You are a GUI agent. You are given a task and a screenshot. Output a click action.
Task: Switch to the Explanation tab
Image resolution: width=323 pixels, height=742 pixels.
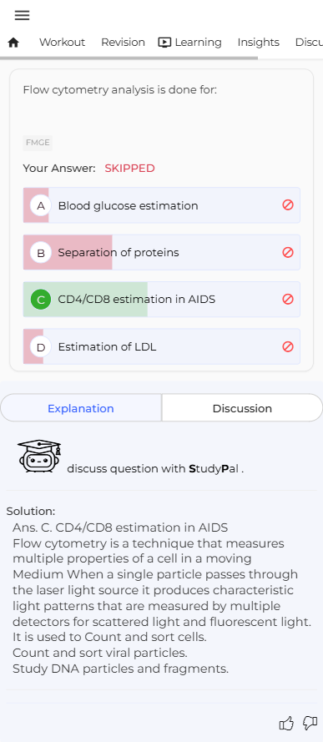point(81,408)
